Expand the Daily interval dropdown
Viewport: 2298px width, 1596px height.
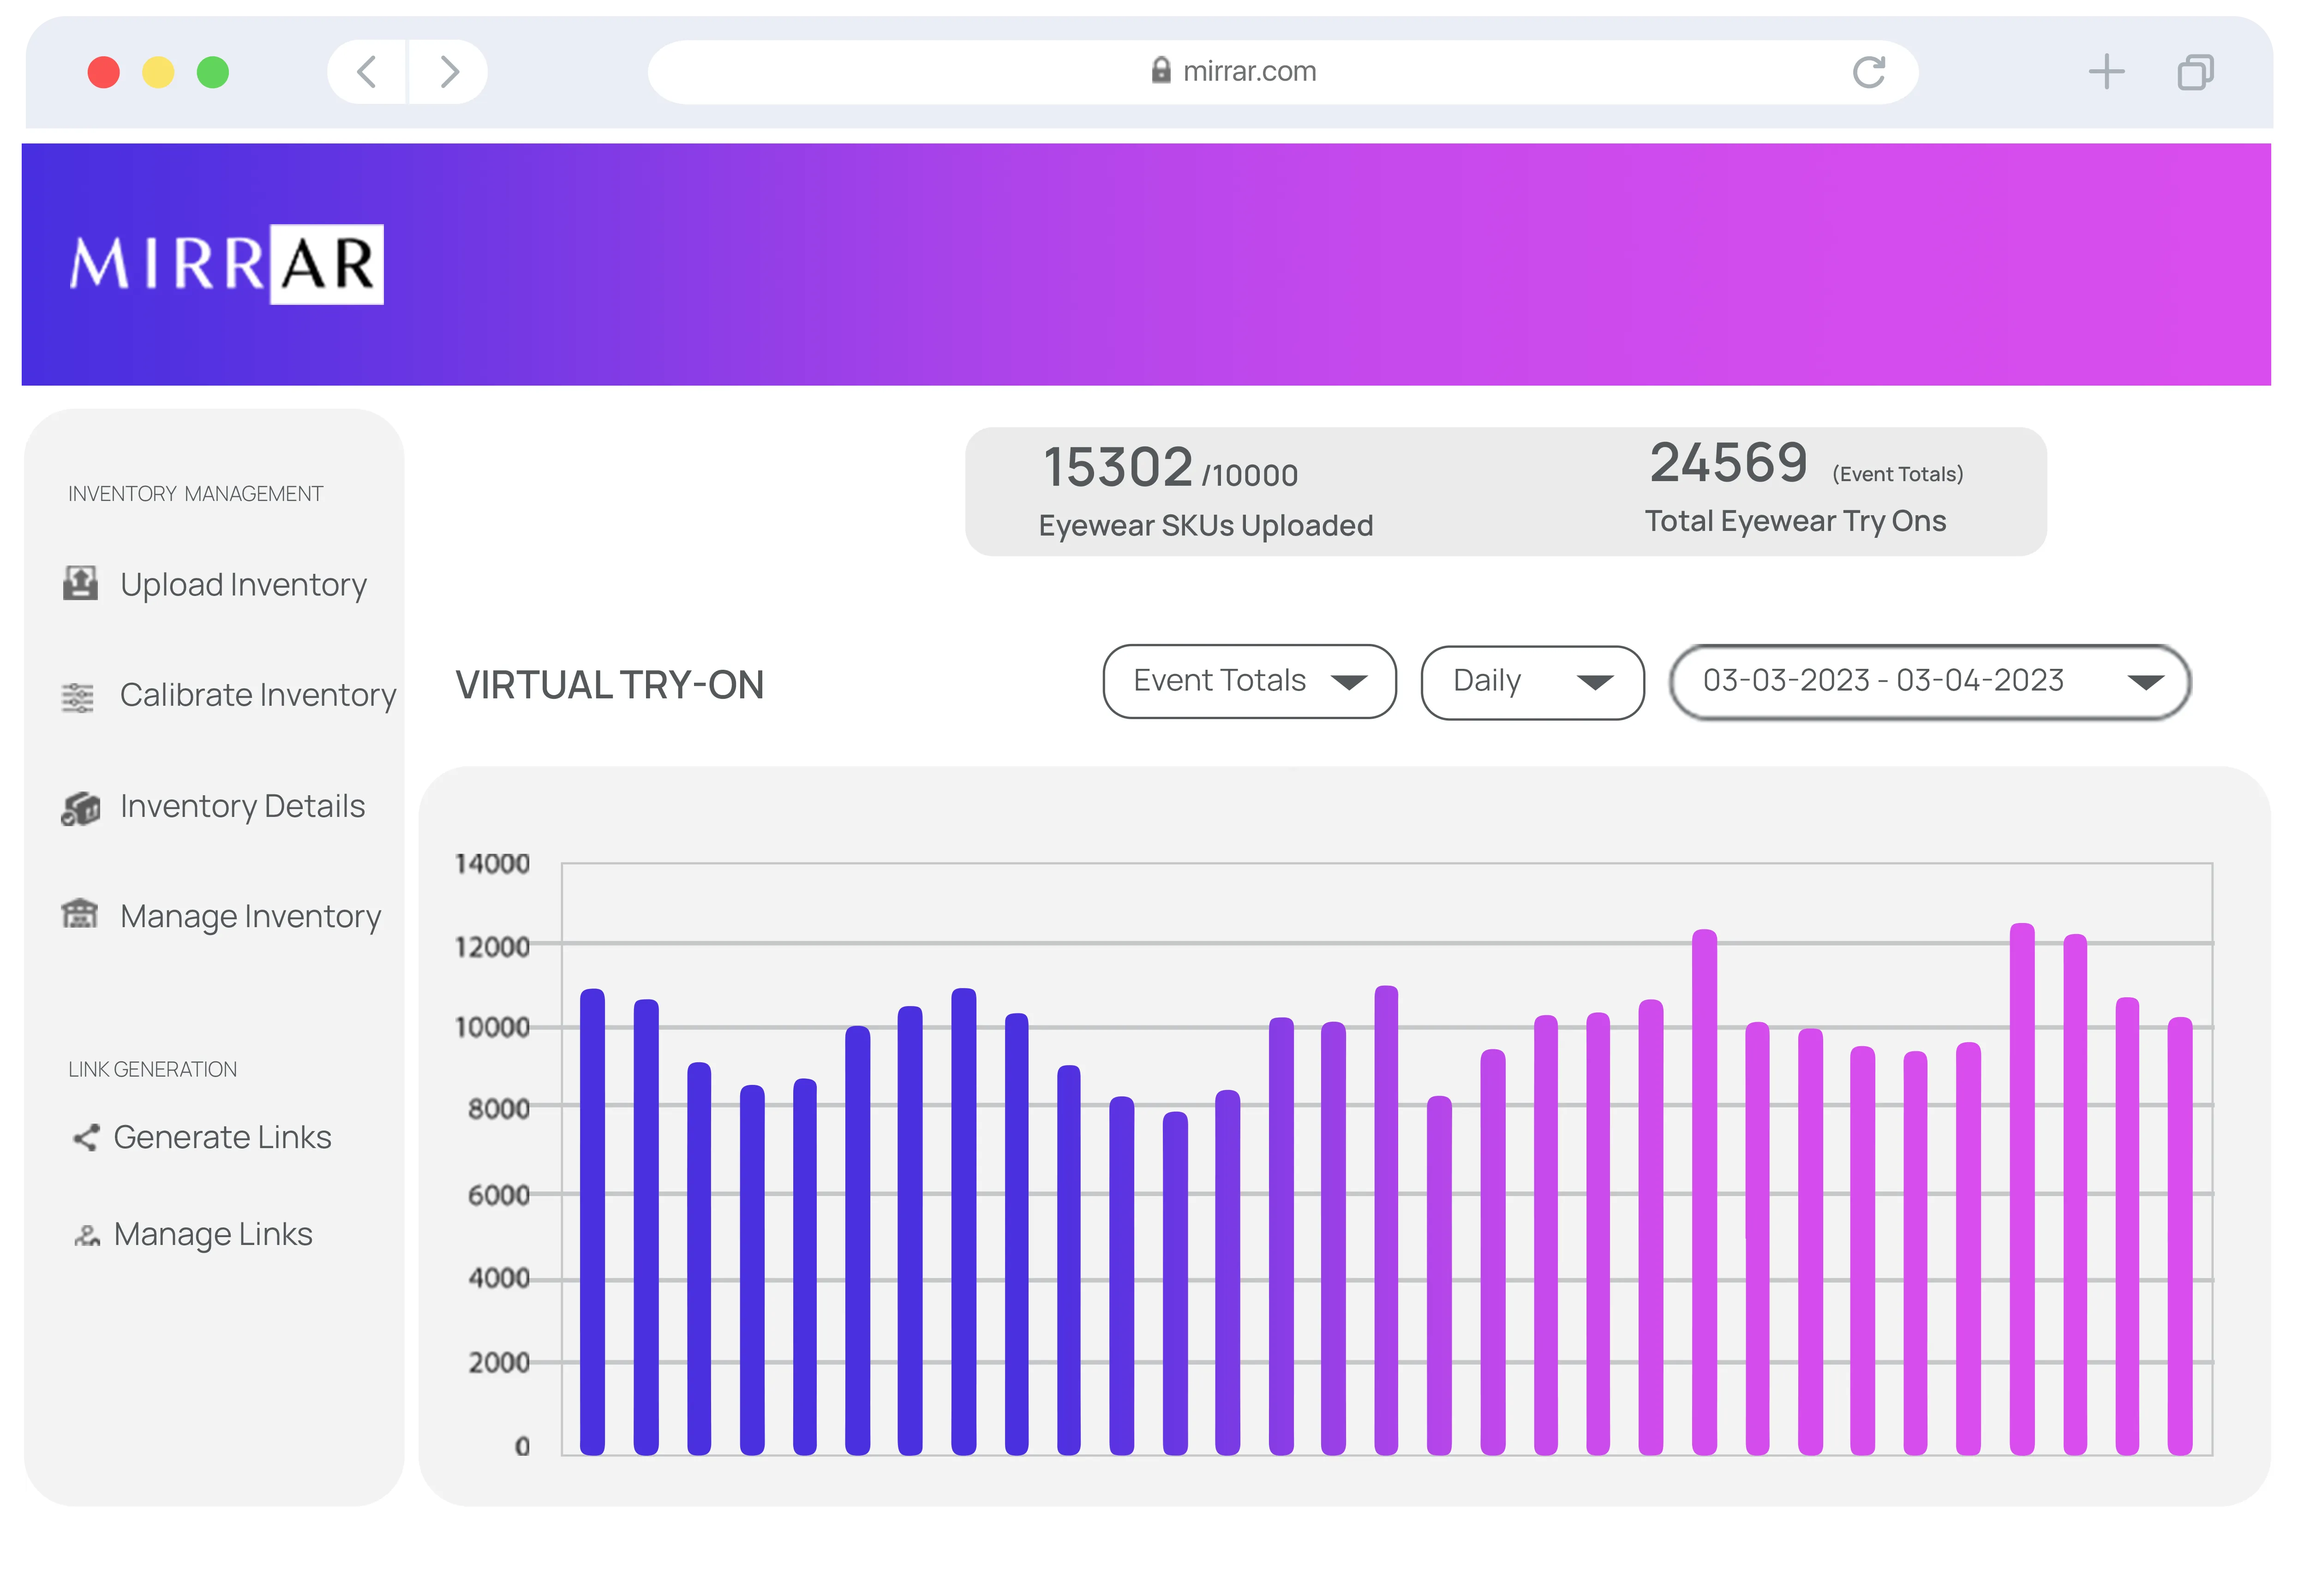pos(1532,682)
